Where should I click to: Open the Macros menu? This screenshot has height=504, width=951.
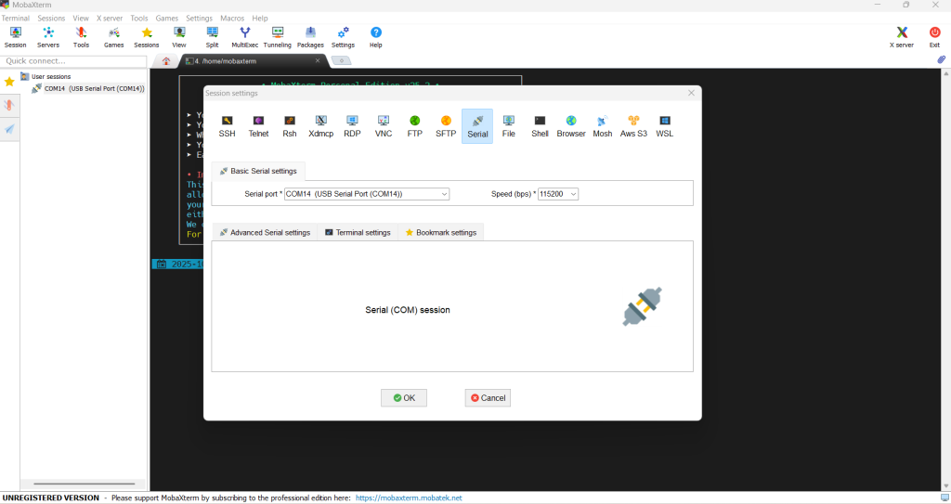tap(233, 19)
